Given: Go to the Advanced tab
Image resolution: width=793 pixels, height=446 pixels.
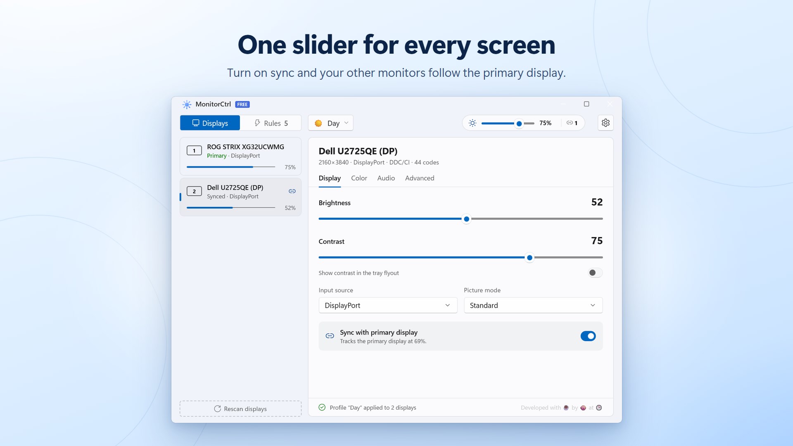Looking at the screenshot, I should coord(420,178).
